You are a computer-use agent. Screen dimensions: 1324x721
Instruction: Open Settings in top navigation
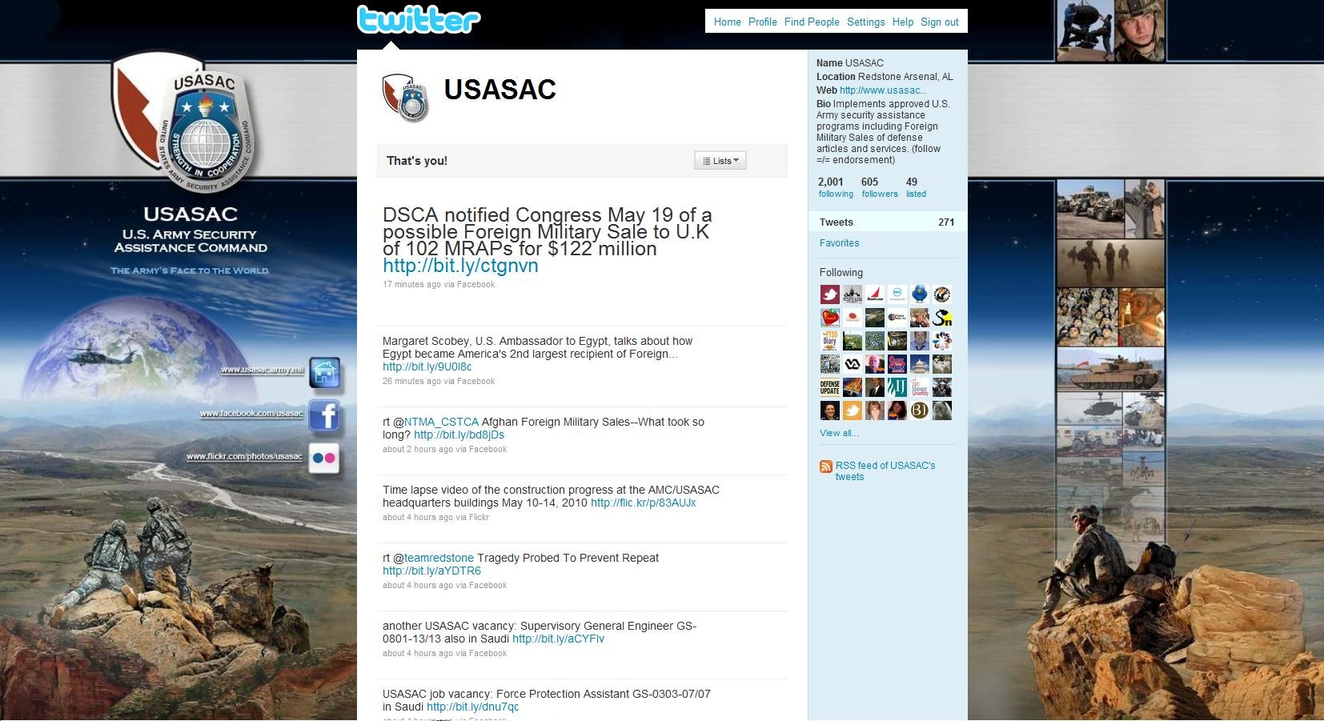click(x=866, y=22)
